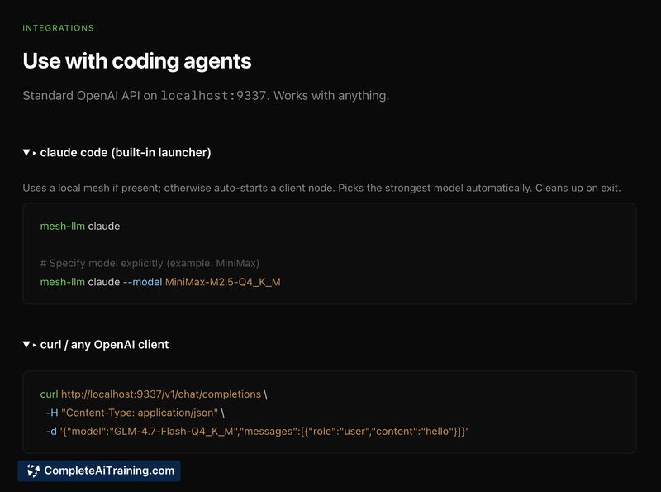Click the -d JSON payload with GLM-4.7-Flash

click(265, 431)
